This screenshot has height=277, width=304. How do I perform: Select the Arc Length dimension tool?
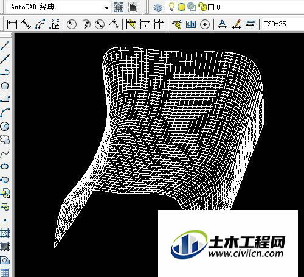tap(40, 24)
